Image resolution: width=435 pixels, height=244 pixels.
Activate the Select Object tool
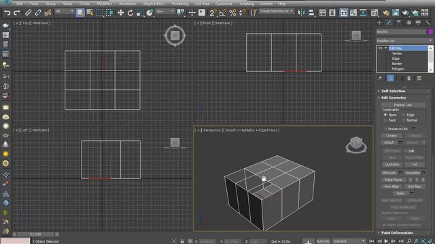(x=80, y=12)
